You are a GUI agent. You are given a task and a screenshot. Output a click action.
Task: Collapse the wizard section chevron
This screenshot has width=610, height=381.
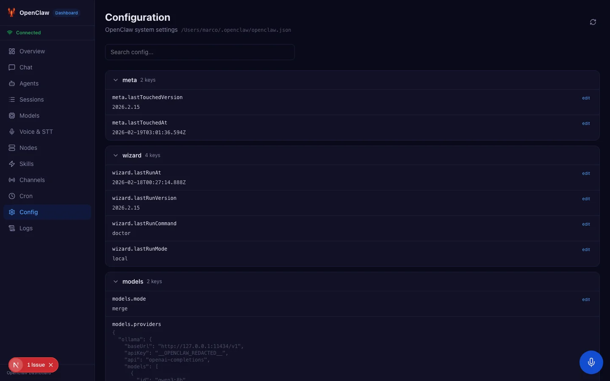tap(116, 155)
